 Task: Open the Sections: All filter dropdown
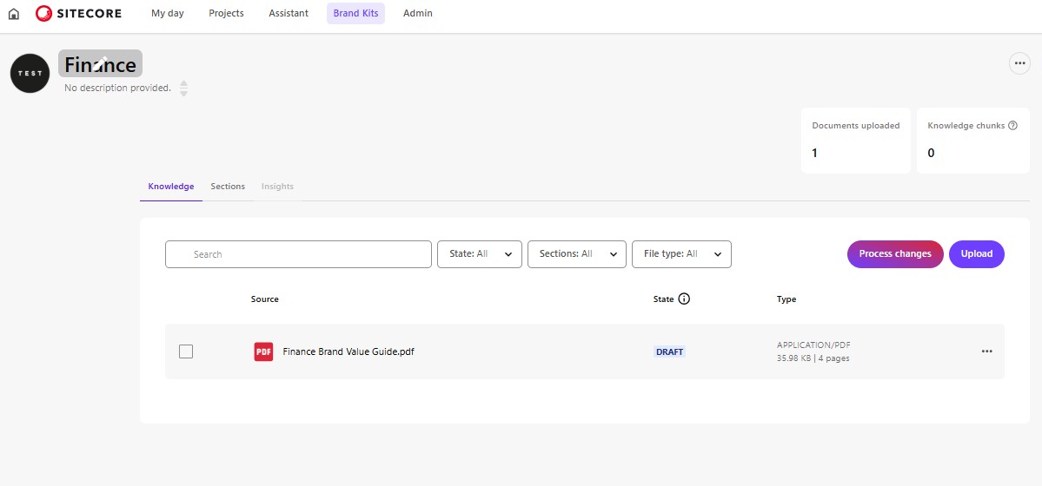pyautogui.click(x=576, y=254)
